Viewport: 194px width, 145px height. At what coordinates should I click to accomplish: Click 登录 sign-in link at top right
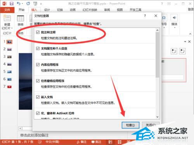[191, 9]
